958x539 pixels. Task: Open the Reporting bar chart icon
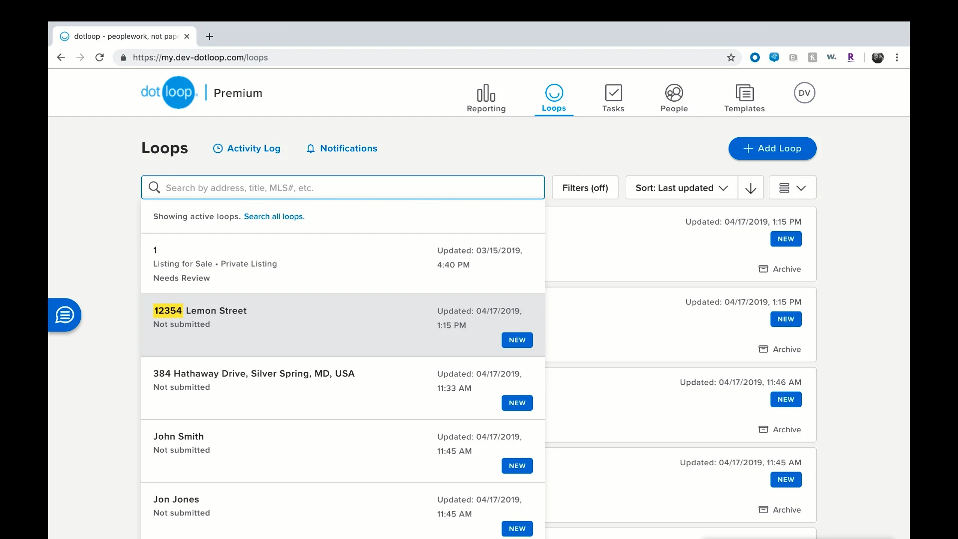click(485, 93)
